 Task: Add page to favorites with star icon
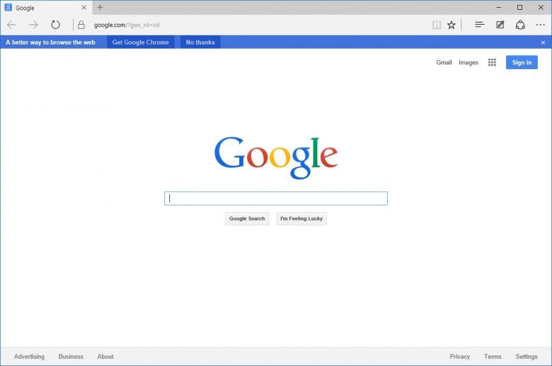click(x=452, y=25)
